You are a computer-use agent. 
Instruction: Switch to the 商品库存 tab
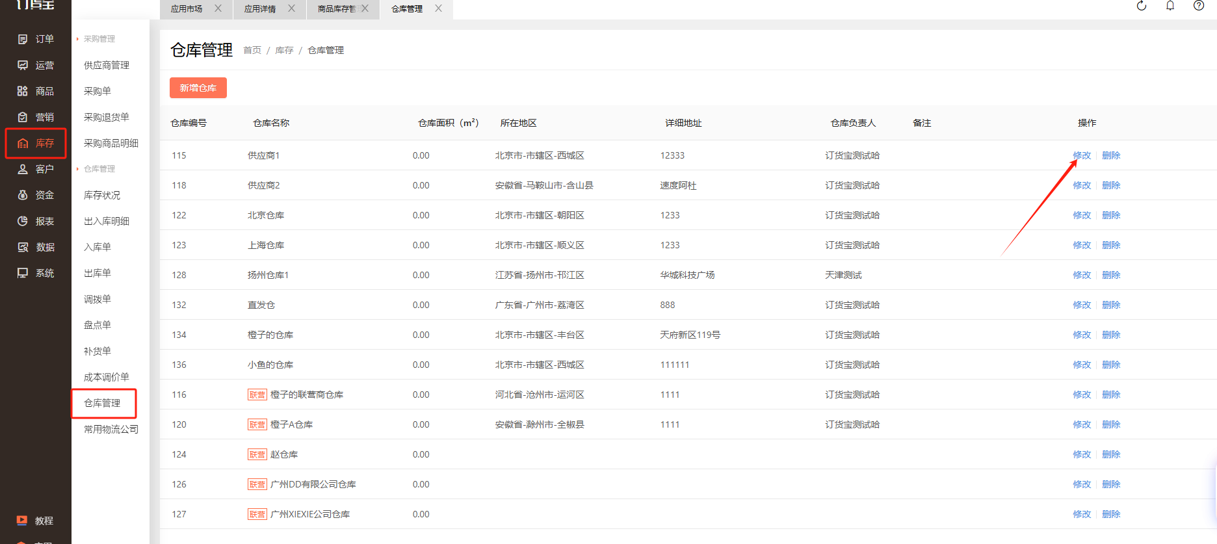point(336,9)
